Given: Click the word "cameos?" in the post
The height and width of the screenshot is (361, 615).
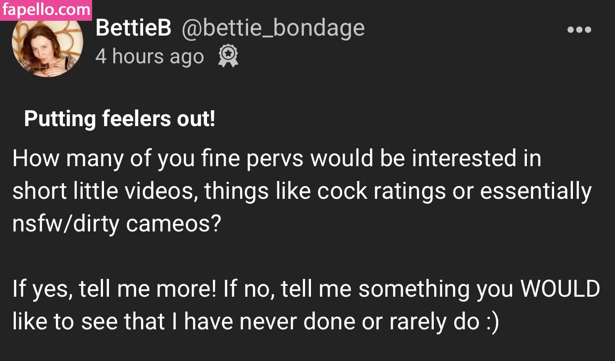Looking at the screenshot, I should coord(173,224).
